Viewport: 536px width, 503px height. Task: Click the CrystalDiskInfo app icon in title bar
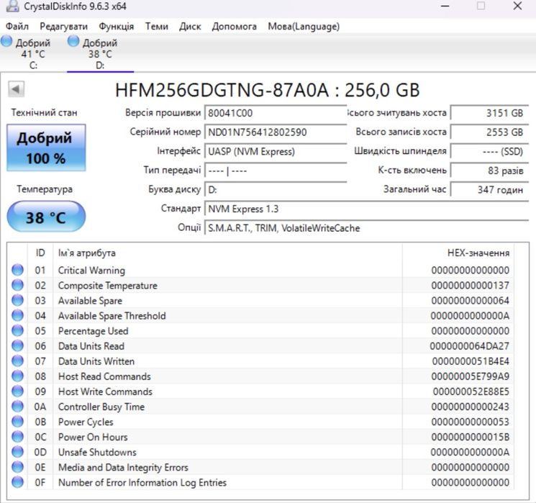pyautogui.click(x=13, y=6)
